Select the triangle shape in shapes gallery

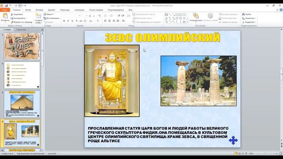[166, 18]
